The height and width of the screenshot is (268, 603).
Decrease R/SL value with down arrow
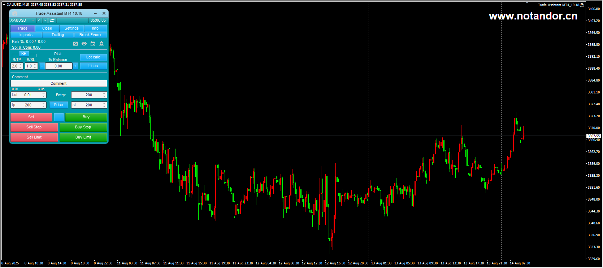pos(35,68)
